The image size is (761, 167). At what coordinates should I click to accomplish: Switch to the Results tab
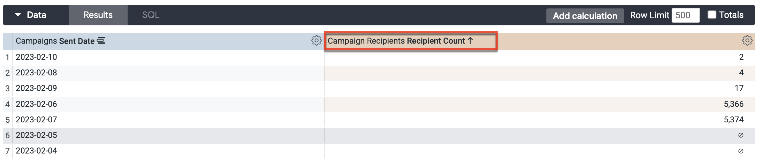click(98, 15)
